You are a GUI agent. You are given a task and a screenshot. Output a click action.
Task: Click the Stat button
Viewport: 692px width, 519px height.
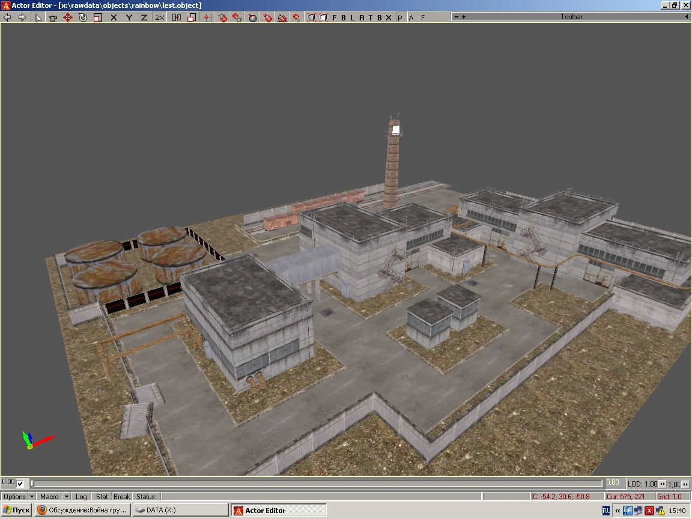(x=102, y=497)
